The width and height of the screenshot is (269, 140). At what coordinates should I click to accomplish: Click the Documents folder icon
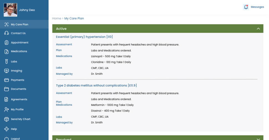point(6,89)
